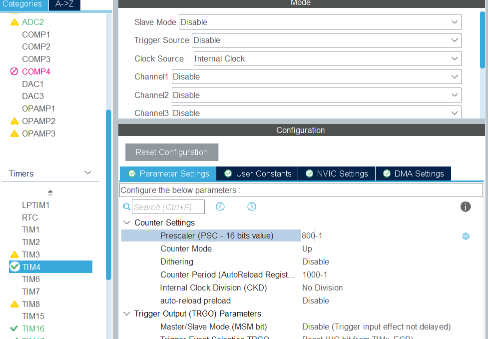
Task: Switch to the Parameter Settings tab
Action: [x=168, y=173]
